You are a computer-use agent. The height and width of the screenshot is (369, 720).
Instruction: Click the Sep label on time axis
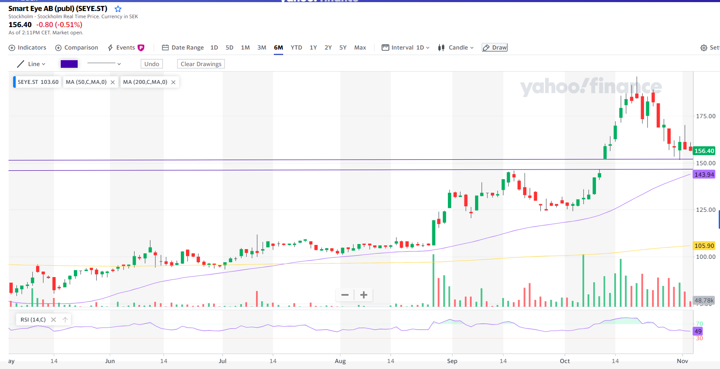click(x=452, y=361)
